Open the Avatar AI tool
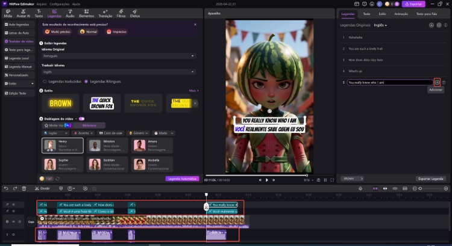The height and width of the screenshot is (246, 452). point(23,13)
